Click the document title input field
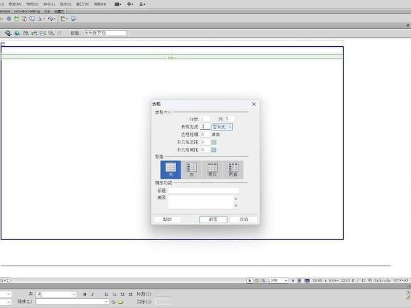The height and width of the screenshot is (308, 411). click(x=105, y=33)
